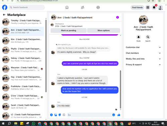Open the Facebook logo home link

tap(5, 7)
